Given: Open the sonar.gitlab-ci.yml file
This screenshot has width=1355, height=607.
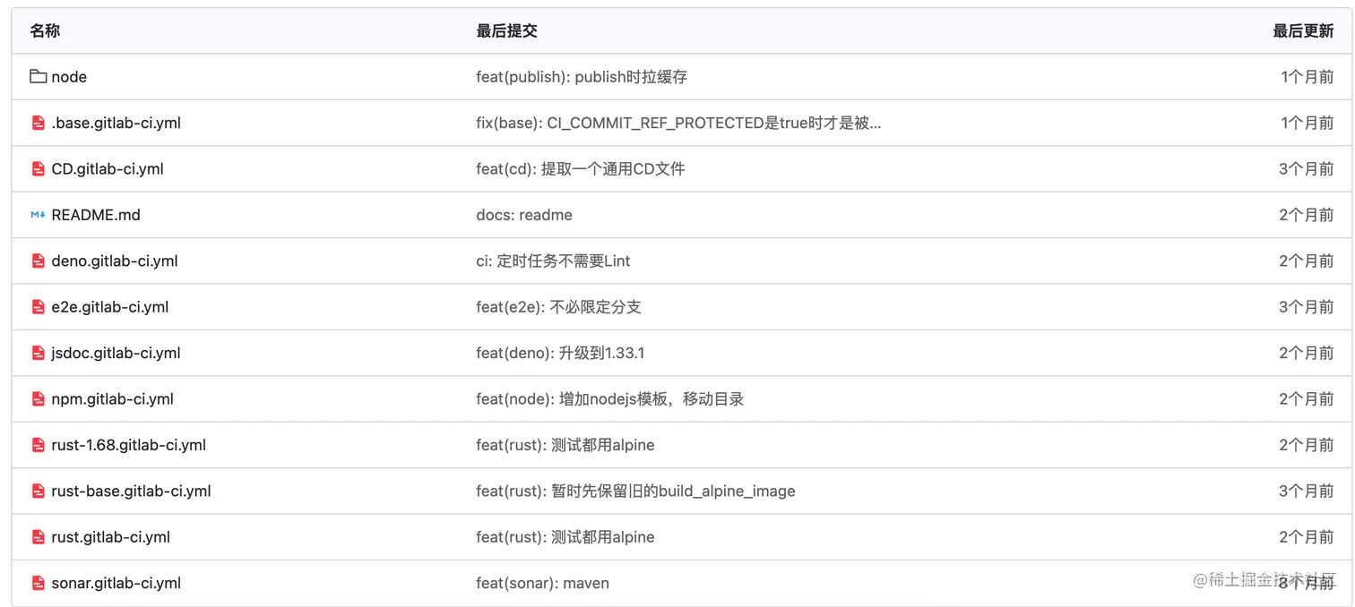Looking at the screenshot, I should (116, 584).
